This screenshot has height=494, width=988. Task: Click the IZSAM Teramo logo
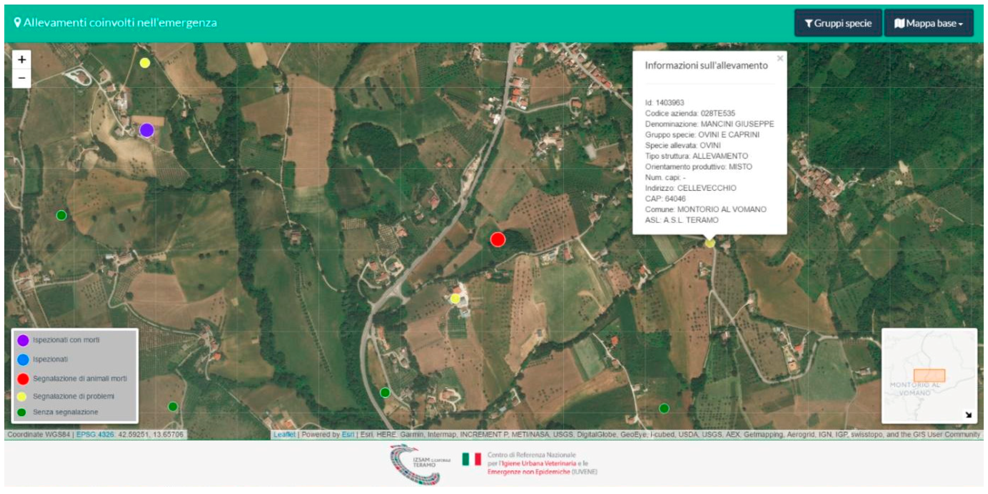[420, 464]
